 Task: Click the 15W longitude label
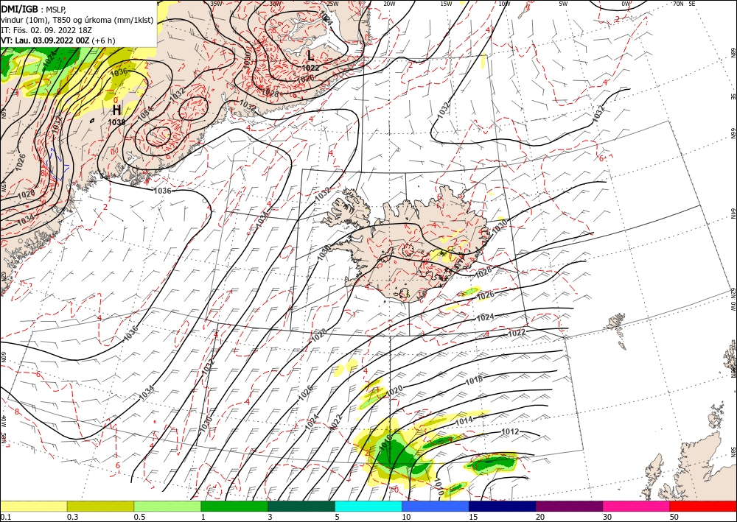pos(446,4)
